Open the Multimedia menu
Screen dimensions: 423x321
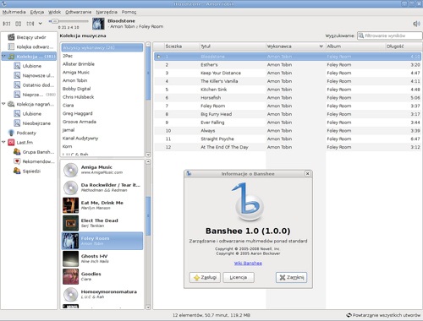click(14, 12)
